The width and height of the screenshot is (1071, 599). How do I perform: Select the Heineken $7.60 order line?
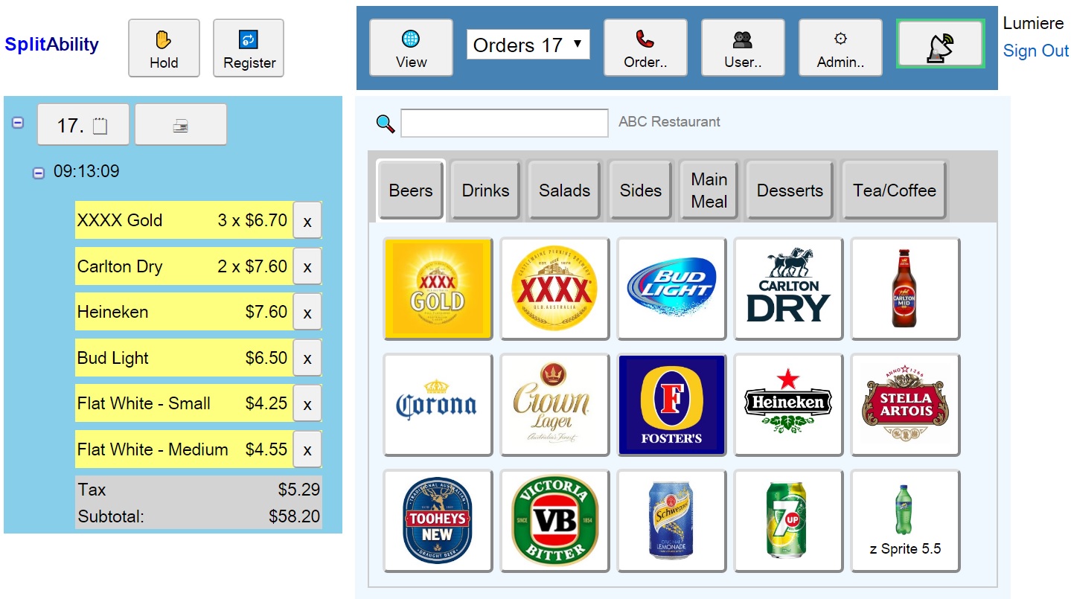(184, 312)
